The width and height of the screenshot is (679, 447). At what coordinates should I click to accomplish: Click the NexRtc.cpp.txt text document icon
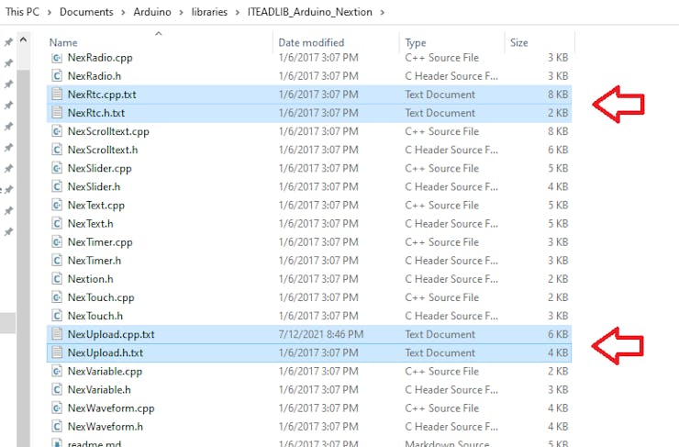[57, 95]
